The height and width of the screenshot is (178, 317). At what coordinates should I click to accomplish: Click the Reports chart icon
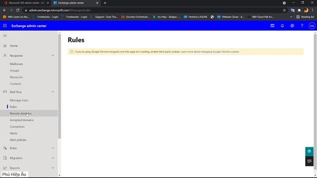(x=5, y=168)
